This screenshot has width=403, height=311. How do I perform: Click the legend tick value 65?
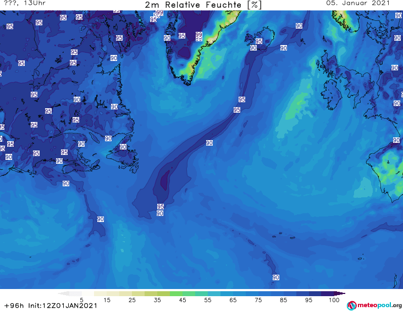(x=233, y=300)
